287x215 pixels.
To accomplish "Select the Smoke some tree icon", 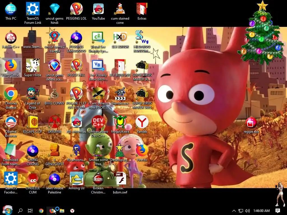I will (98, 155).
